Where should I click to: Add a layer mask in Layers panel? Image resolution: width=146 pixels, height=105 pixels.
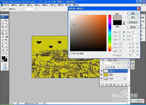click(x=110, y=85)
